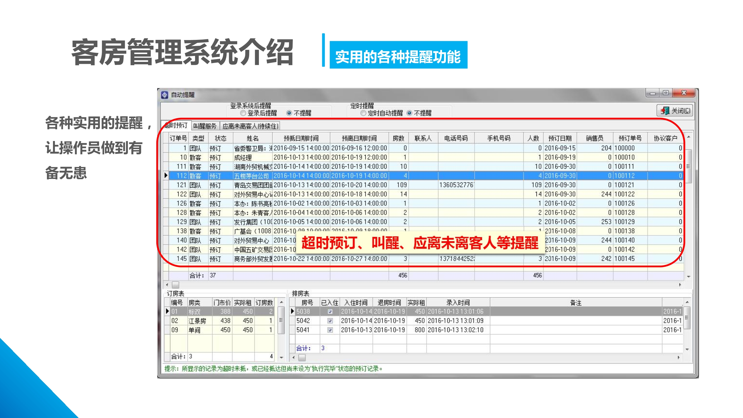Click the 关闭(C) door icon button

tap(676, 110)
